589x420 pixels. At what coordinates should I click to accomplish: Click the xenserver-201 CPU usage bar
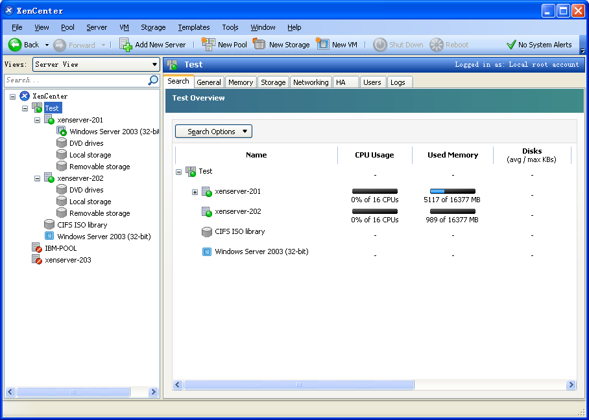pyautogui.click(x=375, y=191)
